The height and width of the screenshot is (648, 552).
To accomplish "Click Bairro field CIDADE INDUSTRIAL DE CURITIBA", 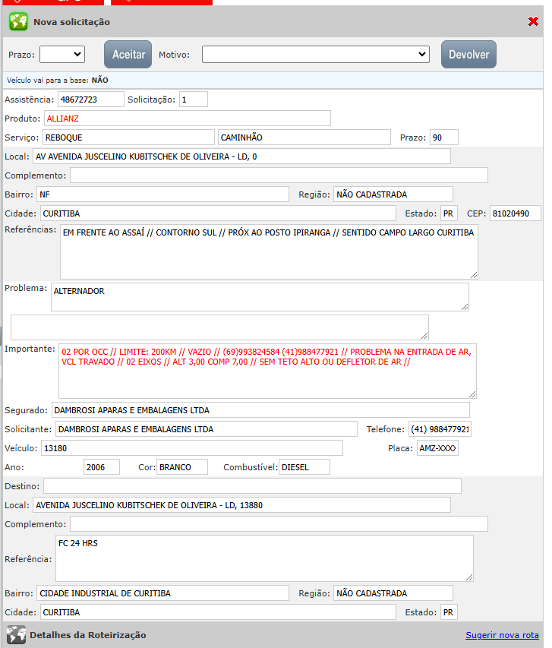I will click(162, 593).
